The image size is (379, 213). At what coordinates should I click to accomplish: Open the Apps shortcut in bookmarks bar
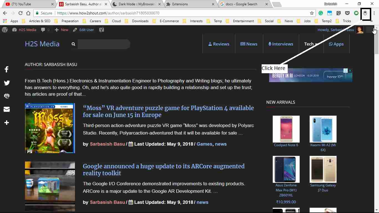10,21
